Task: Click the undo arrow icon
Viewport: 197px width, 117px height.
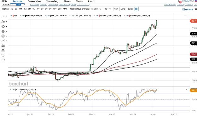Action: (x=3, y=55)
